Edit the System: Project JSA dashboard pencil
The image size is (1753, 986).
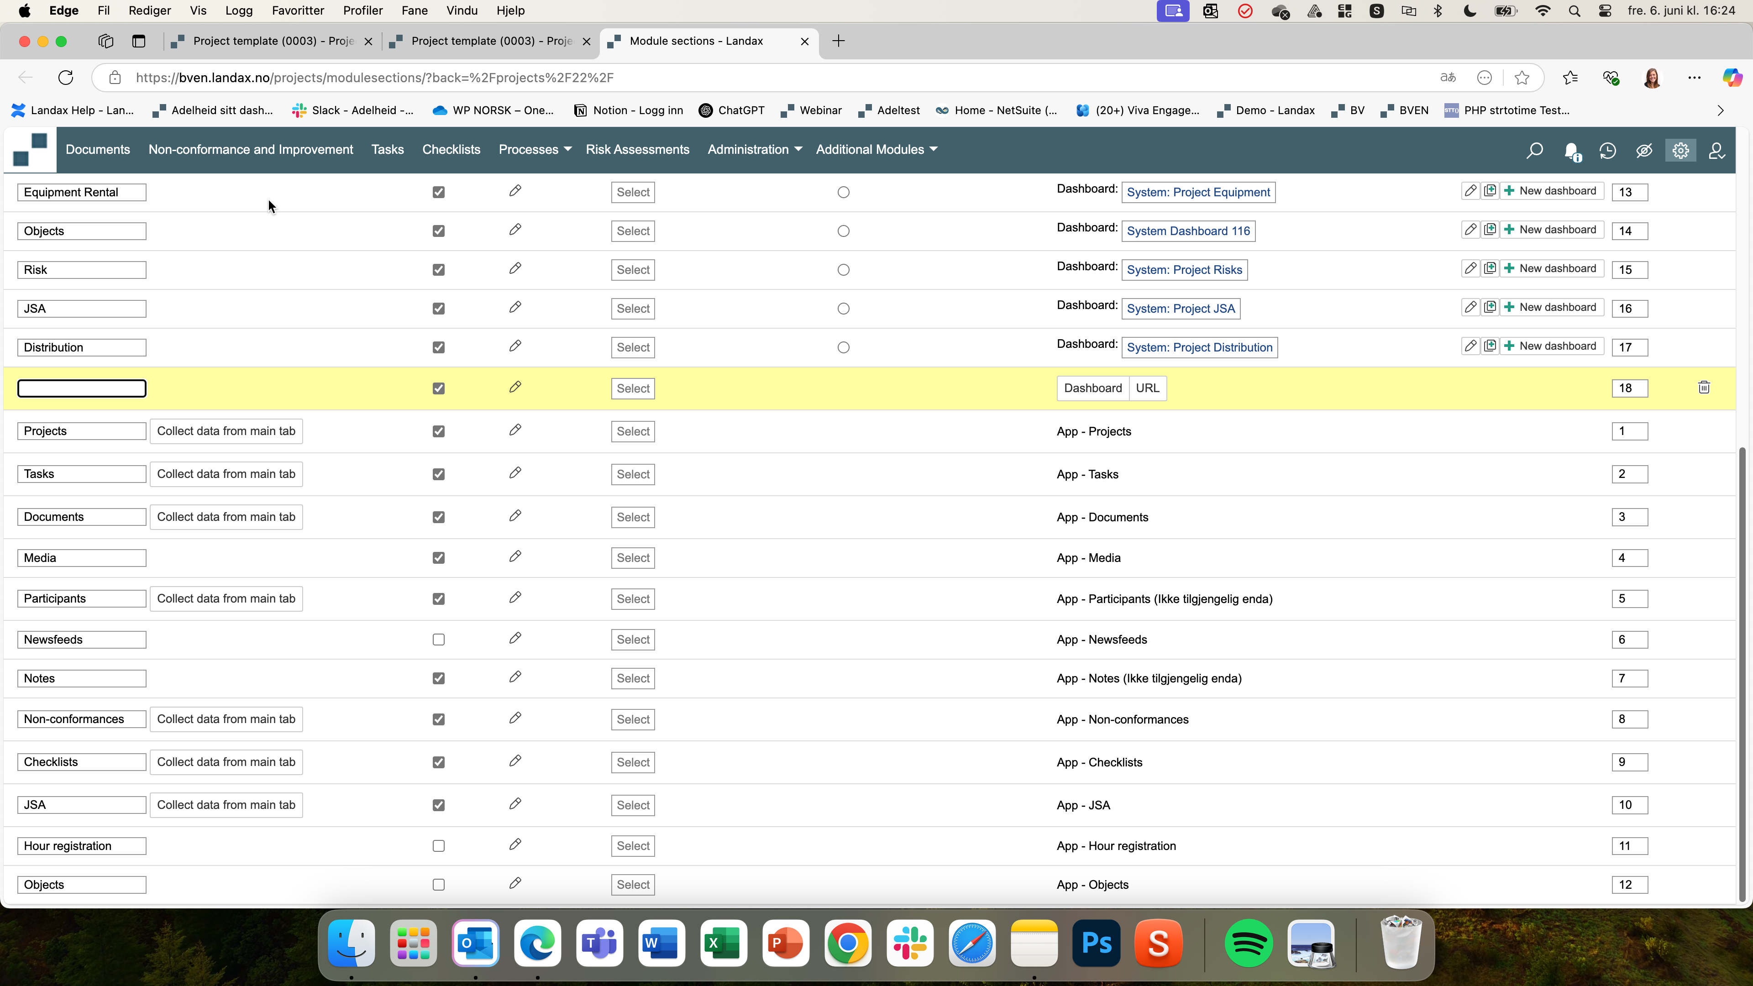coord(1470,307)
